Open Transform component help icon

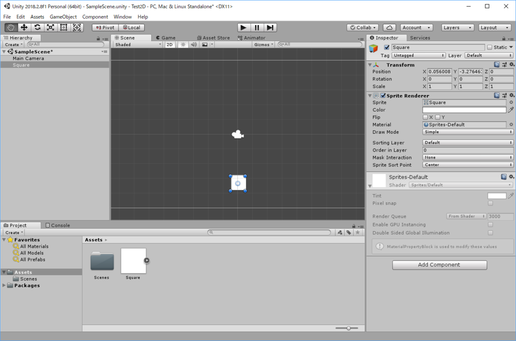click(x=497, y=65)
